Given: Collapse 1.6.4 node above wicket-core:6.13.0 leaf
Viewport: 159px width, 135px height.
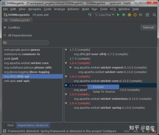Looking at the screenshot, I should tap(66, 76).
